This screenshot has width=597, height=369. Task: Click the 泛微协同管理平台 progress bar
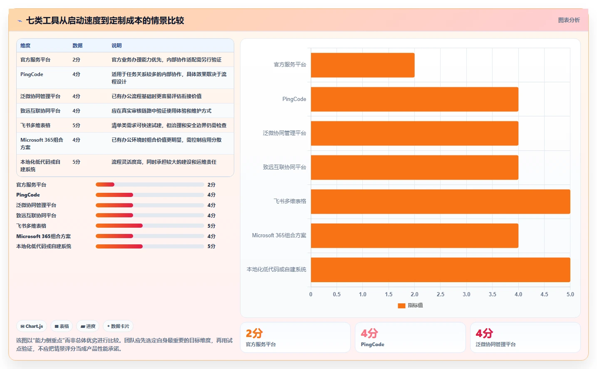[x=150, y=205]
